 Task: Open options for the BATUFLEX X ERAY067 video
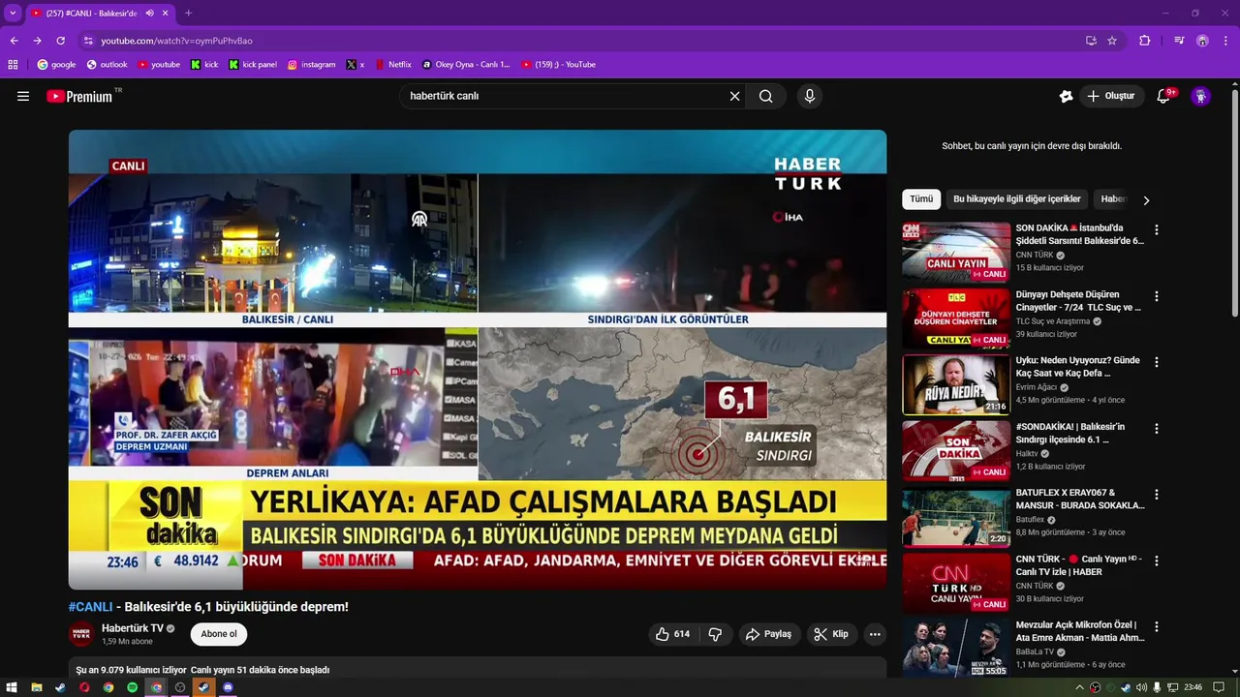(1156, 495)
